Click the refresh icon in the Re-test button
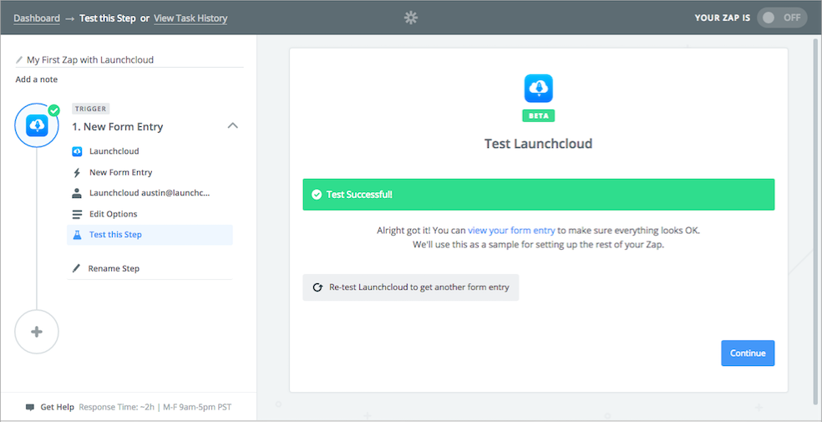 click(x=317, y=287)
